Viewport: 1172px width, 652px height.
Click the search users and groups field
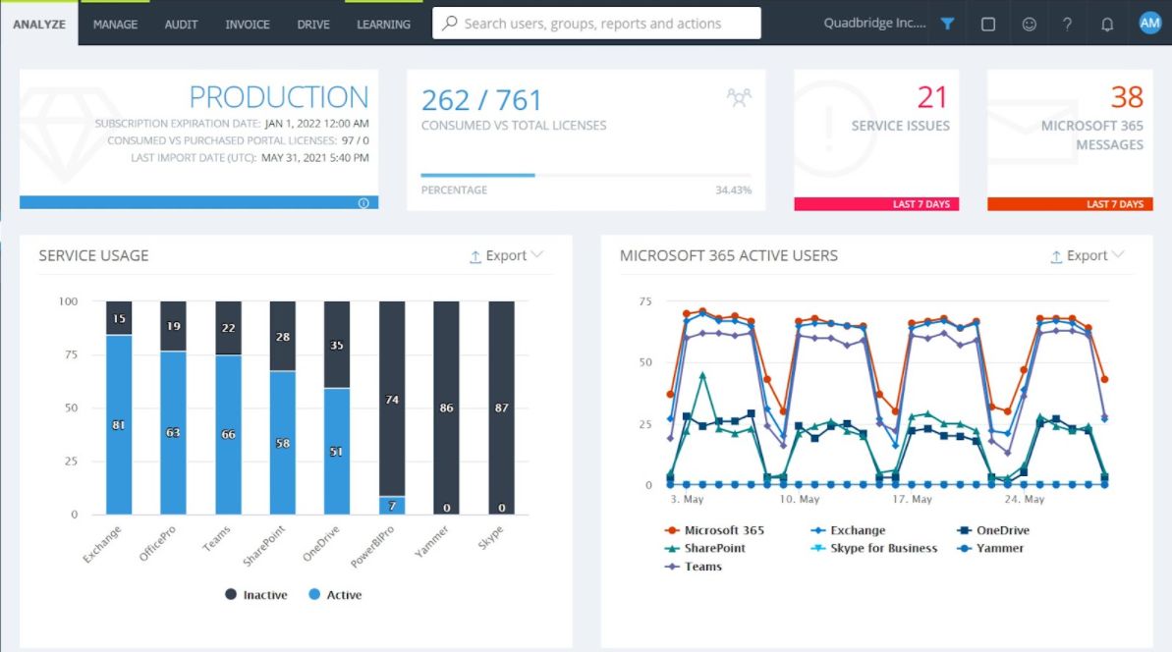[596, 23]
